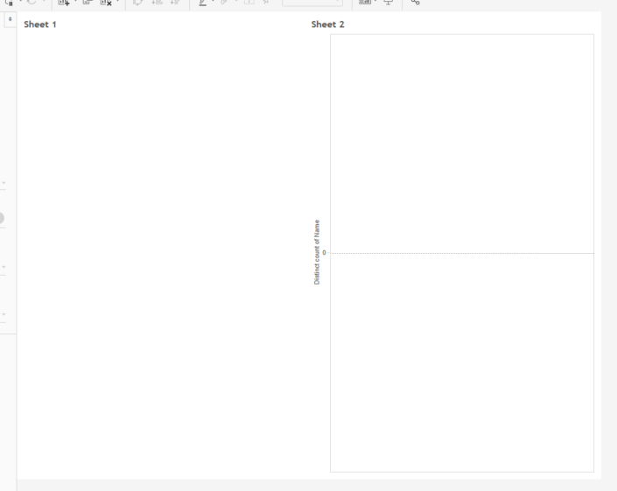Open the Fit size dropdown in toolbar

click(x=312, y=3)
